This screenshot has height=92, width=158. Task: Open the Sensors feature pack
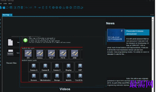[34, 77]
